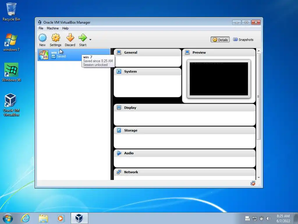Open the System section heading
The image size is (298, 224).
click(130, 71)
